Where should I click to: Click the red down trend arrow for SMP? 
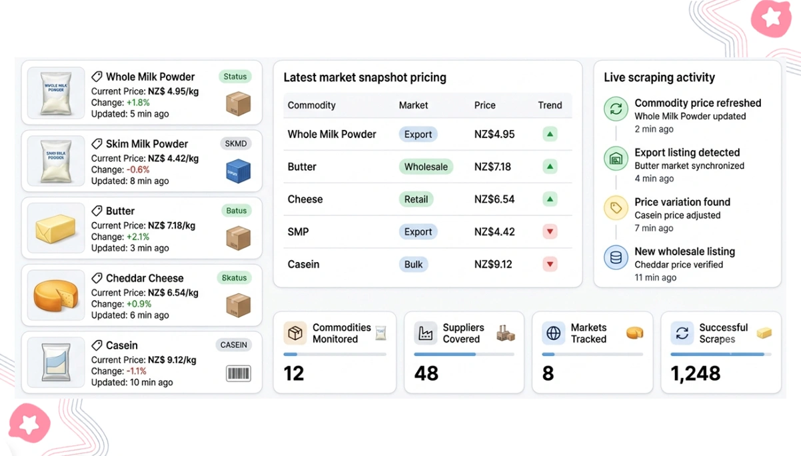click(x=550, y=231)
